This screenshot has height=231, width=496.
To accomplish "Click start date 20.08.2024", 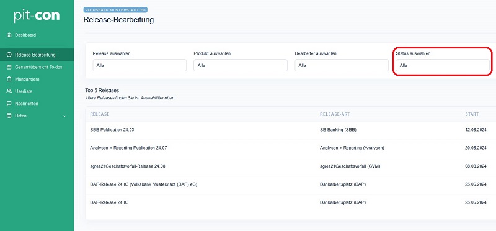I will pos(476,148).
